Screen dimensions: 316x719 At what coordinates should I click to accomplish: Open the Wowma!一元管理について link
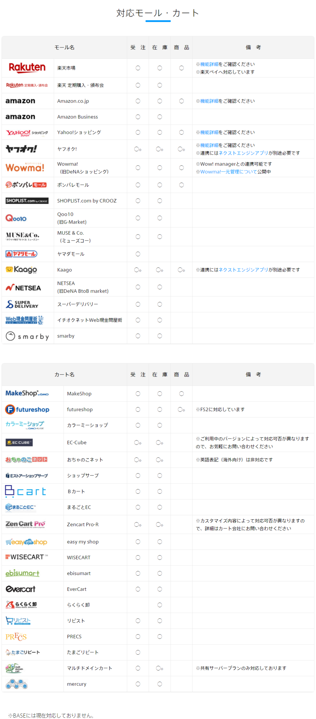229,172
